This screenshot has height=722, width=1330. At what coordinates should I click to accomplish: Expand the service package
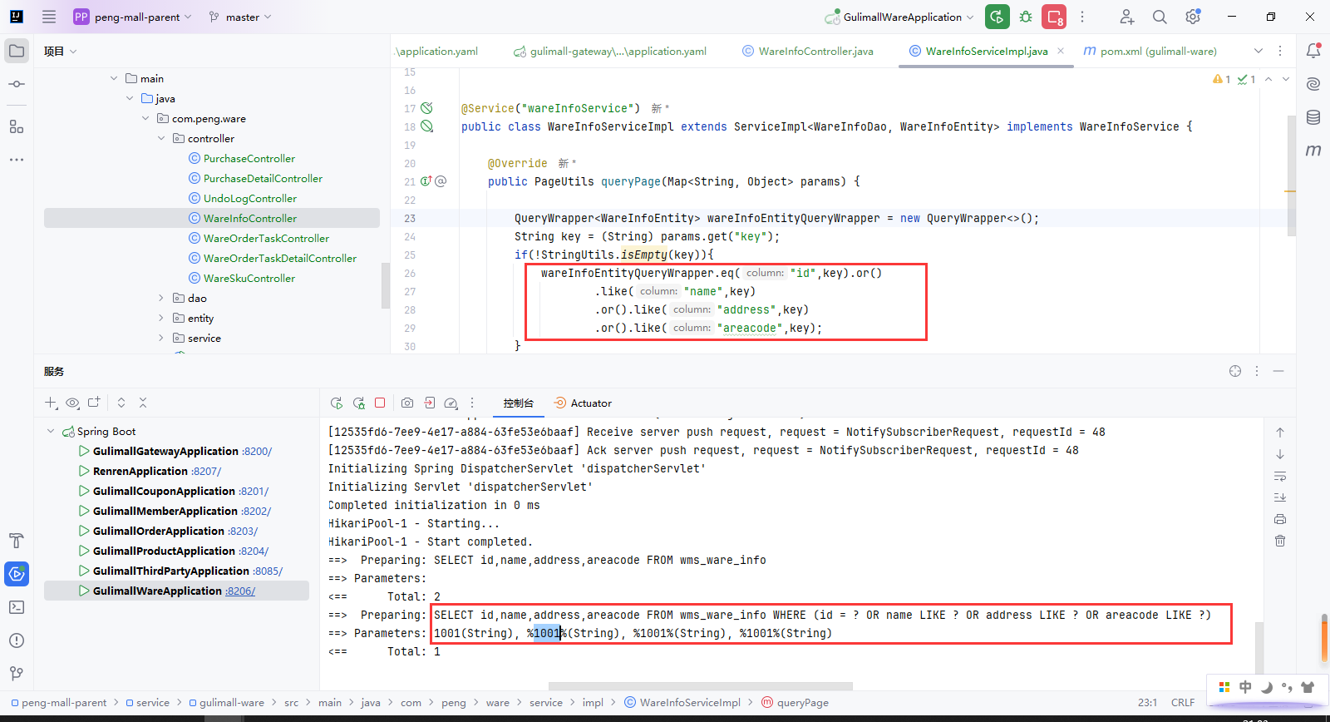click(161, 338)
